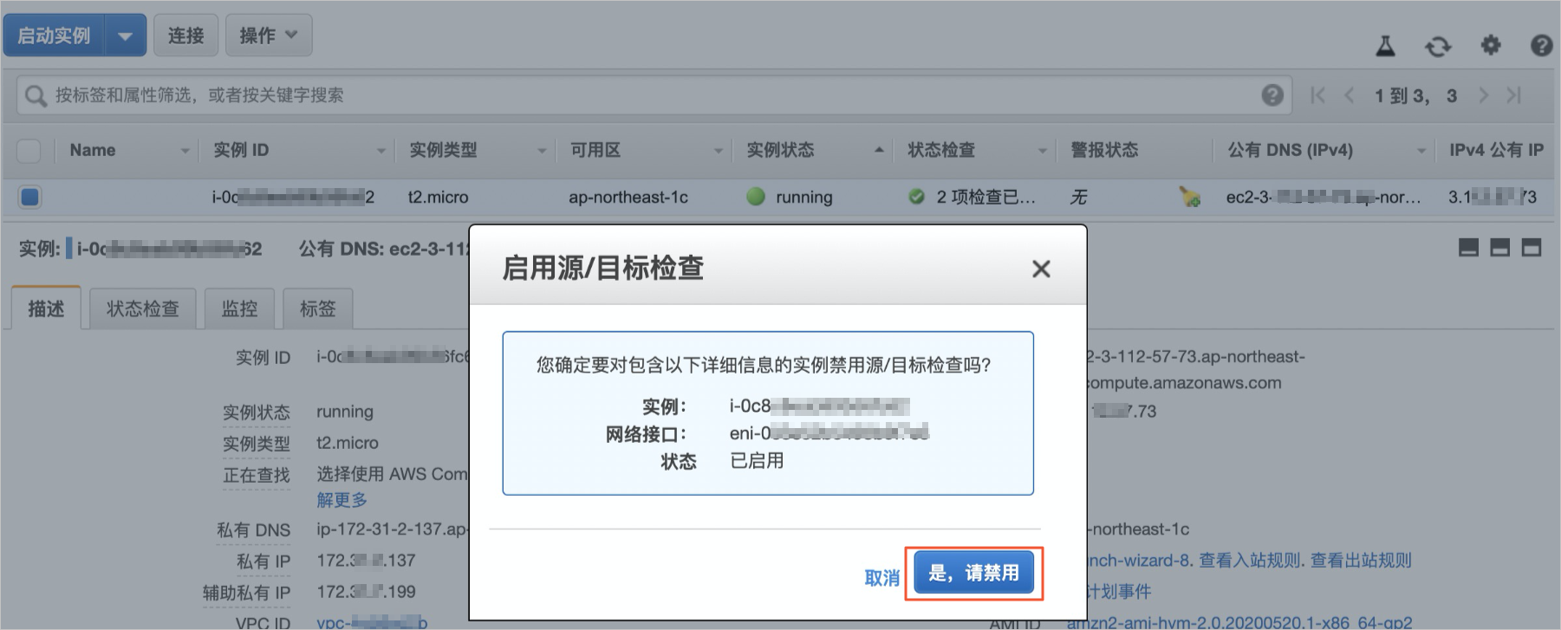1561x630 pixels.
Task: Minimize the details pane
Action: [1468, 248]
